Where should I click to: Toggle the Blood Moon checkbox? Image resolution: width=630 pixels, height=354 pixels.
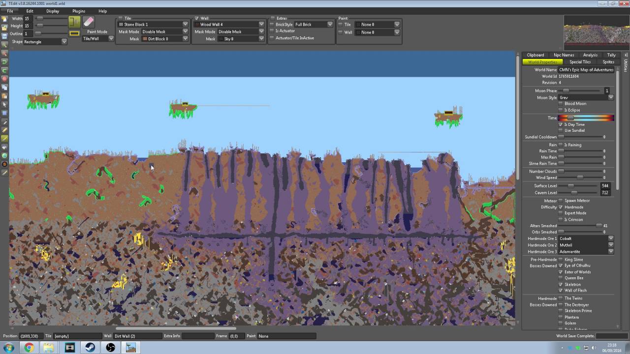click(561, 104)
